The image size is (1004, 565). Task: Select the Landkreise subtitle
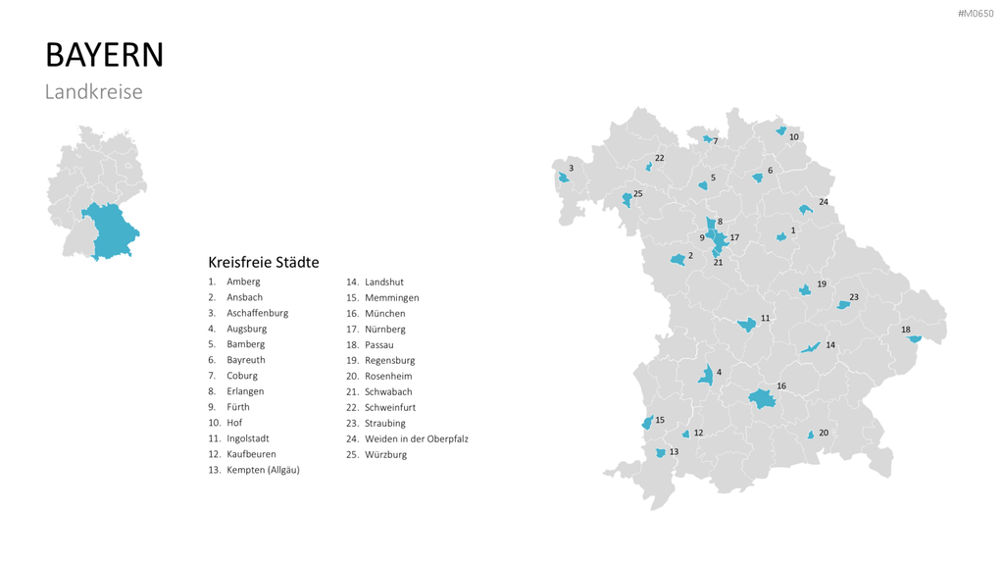click(93, 91)
